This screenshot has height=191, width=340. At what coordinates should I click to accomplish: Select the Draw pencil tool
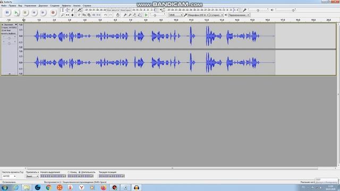point(72,10)
